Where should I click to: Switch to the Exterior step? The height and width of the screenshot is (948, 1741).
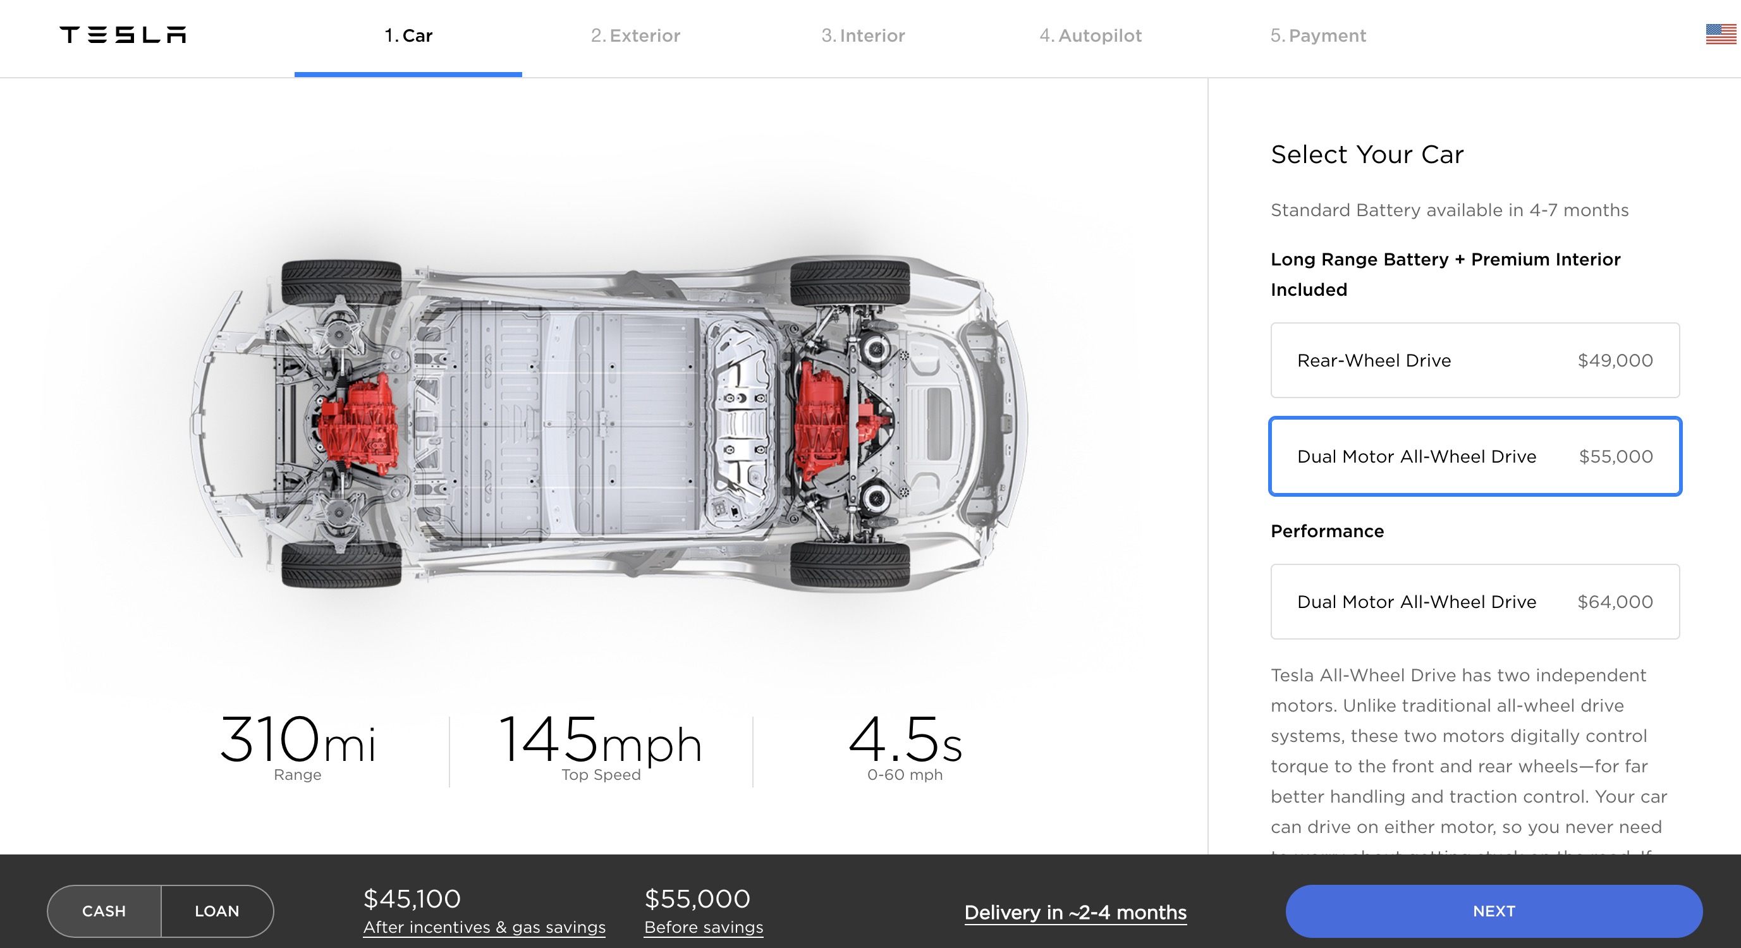pos(636,36)
